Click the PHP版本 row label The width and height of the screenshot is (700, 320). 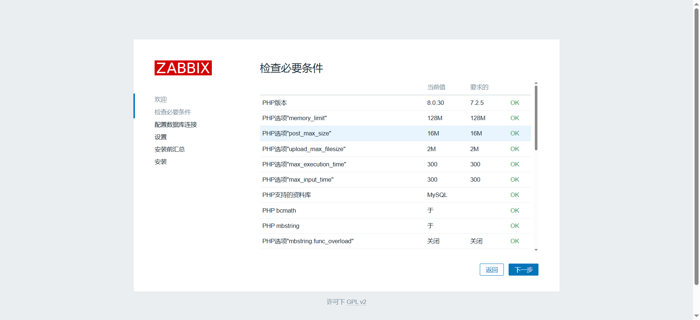275,103
